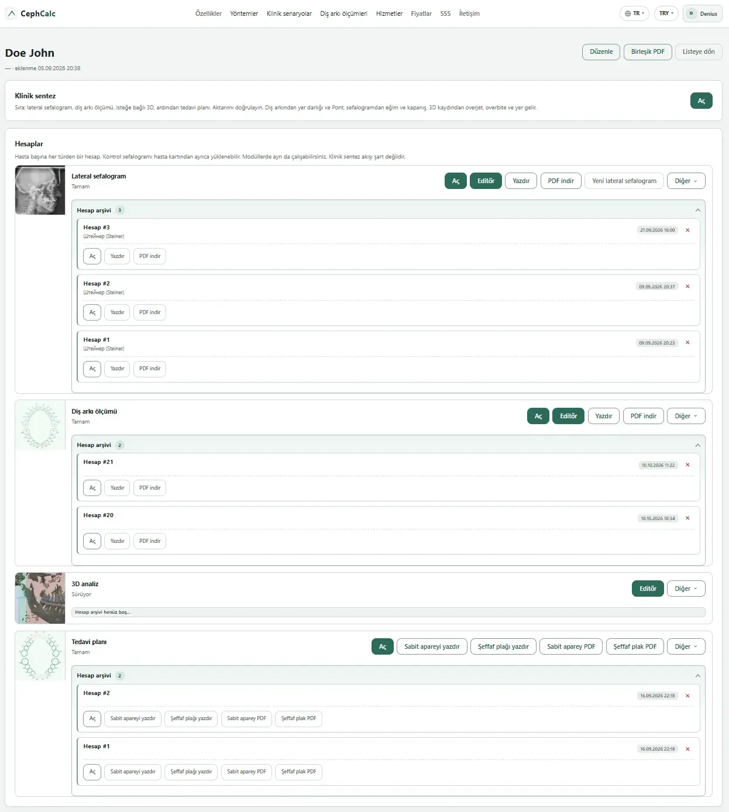Open Diğer dropdown for Diş arkı ölçümü
Screen dimensions: 729x812
coord(686,416)
